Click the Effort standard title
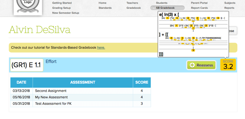245x119 pixels. [x=51, y=62]
